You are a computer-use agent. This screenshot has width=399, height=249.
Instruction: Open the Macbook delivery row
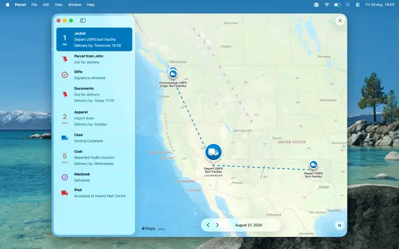pos(94,177)
